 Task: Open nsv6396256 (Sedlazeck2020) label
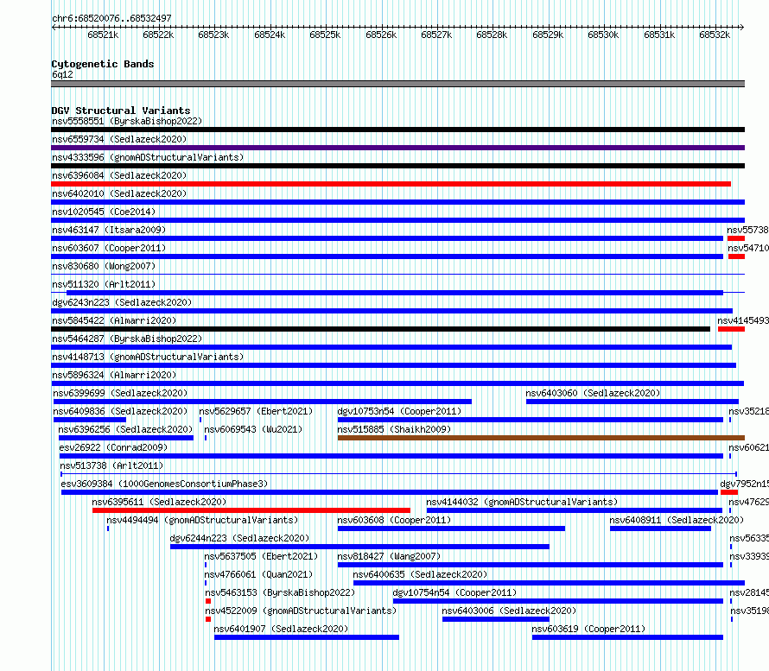[x=125, y=429]
